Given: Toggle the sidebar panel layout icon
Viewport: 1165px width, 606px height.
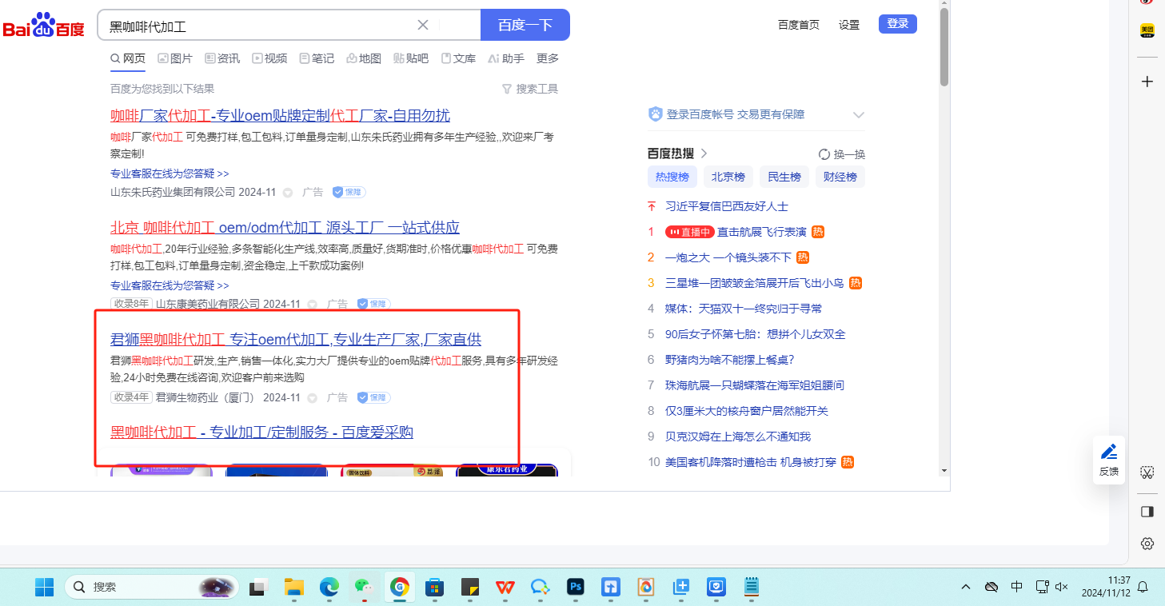Looking at the screenshot, I should (1147, 511).
